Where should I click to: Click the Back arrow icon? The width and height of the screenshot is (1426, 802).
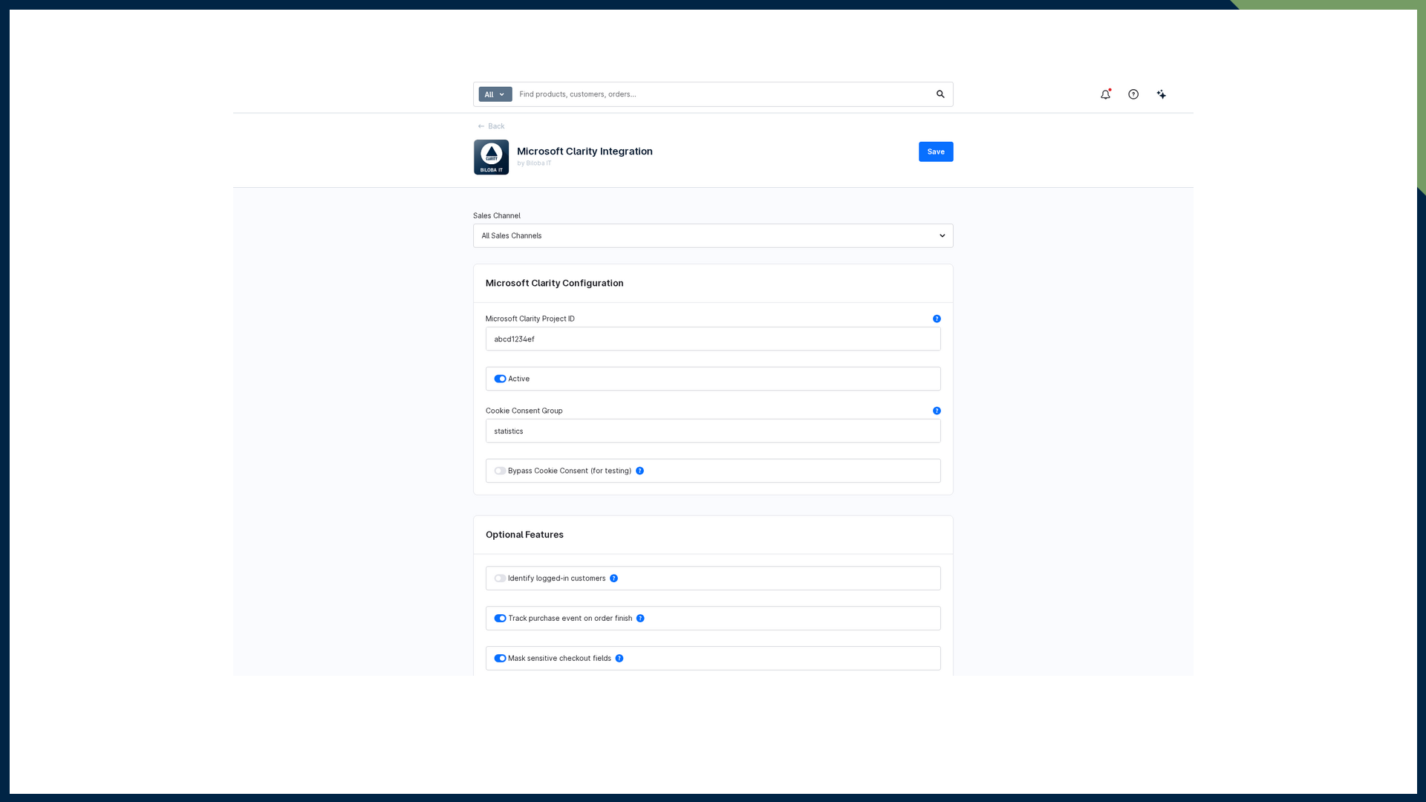(x=481, y=126)
